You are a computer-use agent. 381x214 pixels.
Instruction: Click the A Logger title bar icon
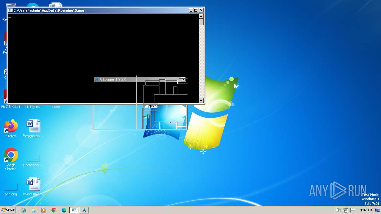97,80
